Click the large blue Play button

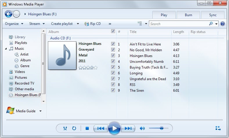(x=114, y=128)
